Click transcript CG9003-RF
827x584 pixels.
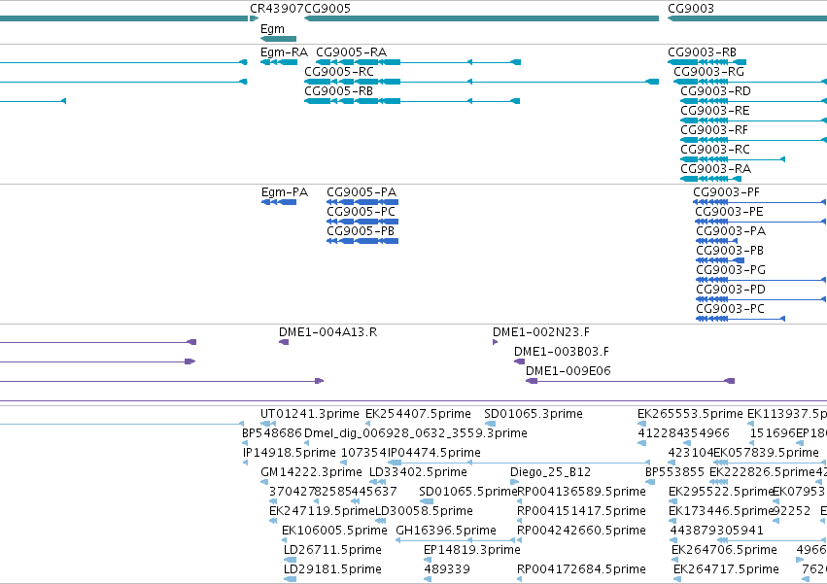(754, 140)
